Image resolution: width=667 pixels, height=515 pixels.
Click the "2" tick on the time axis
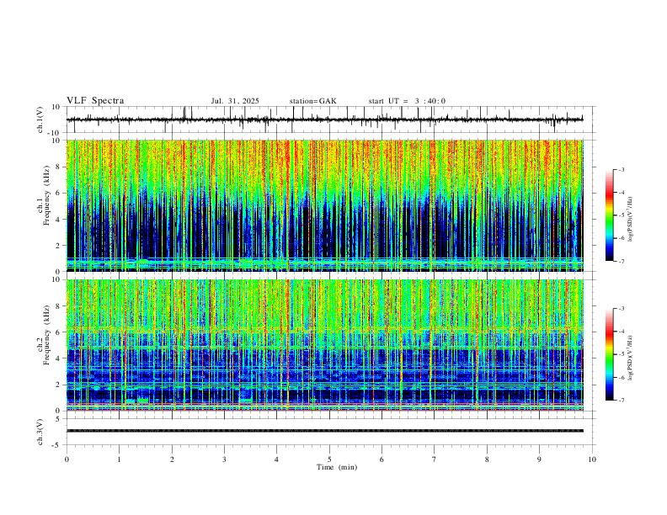point(172,459)
